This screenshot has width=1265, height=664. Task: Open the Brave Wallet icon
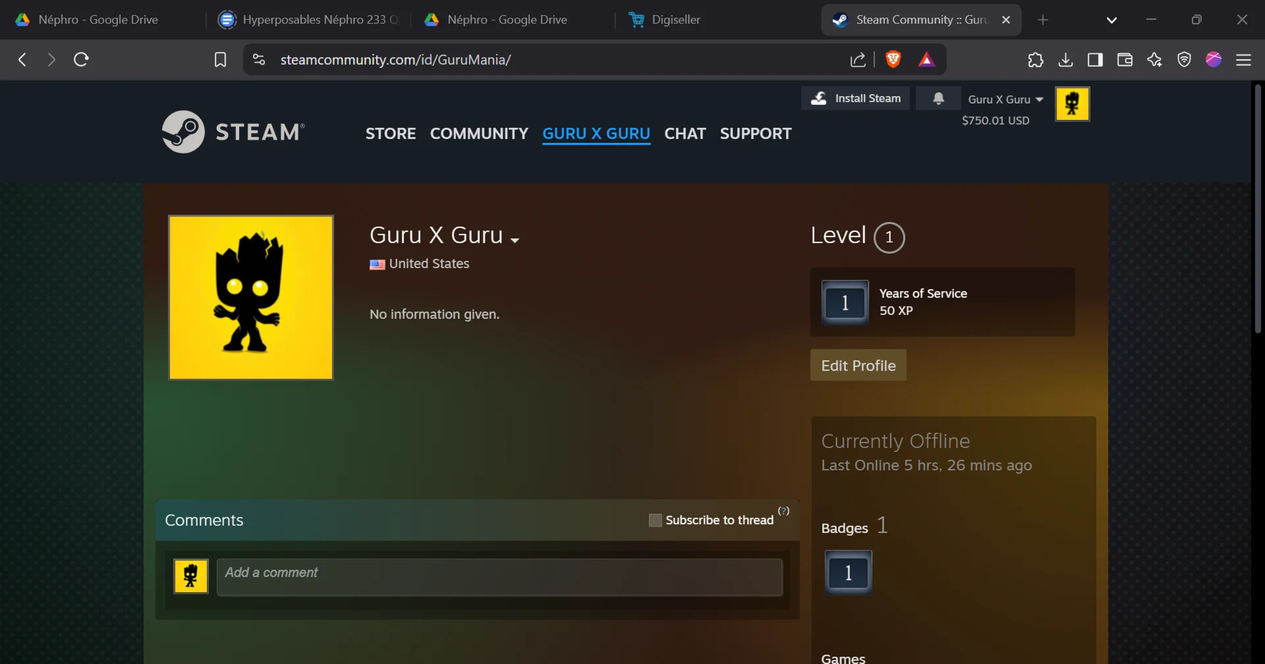[x=1125, y=60]
